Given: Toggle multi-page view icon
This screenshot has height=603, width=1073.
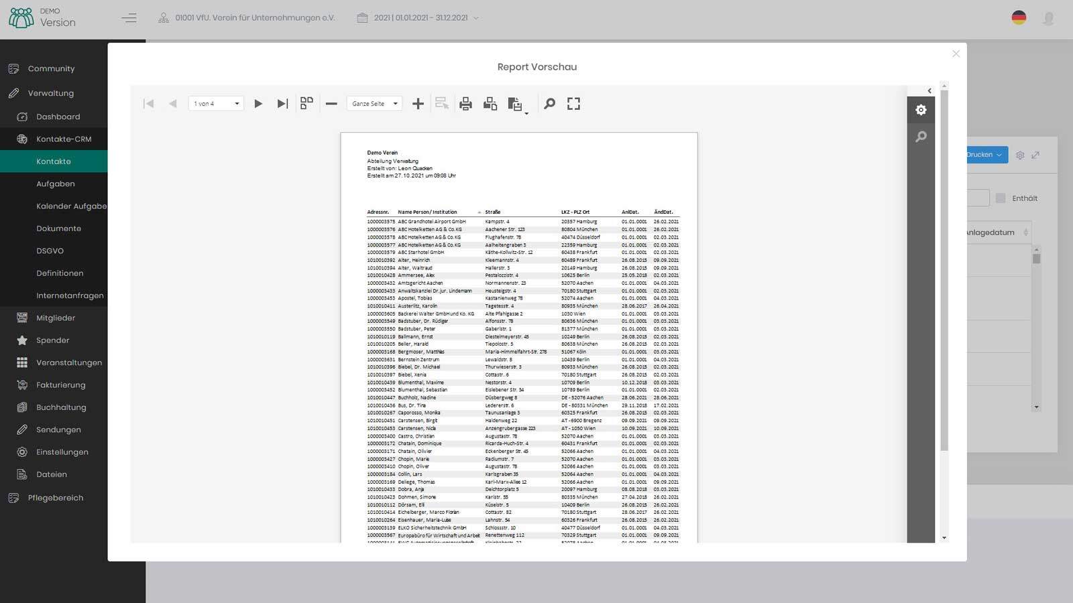Looking at the screenshot, I should pos(306,103).
